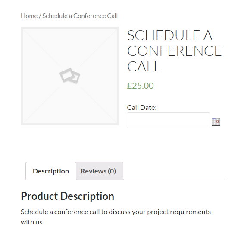Click the SCHEDULE A CONFERENCE CALL title
This screenshot has height=234, width=241.
point(174,51)
